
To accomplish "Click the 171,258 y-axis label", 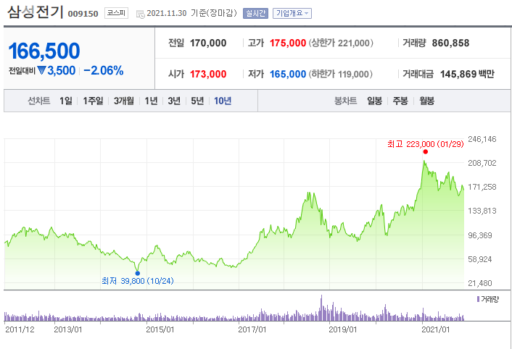I will (482, 187).
